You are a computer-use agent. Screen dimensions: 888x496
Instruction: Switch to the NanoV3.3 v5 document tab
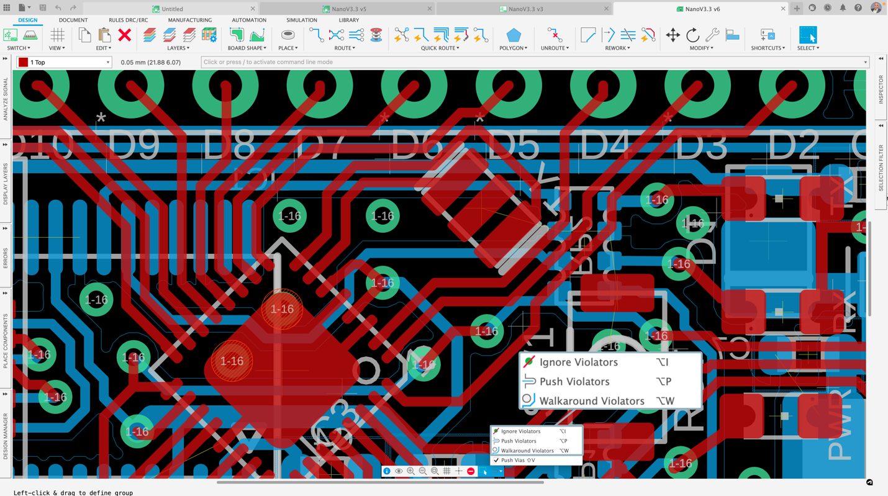[348, 9]
